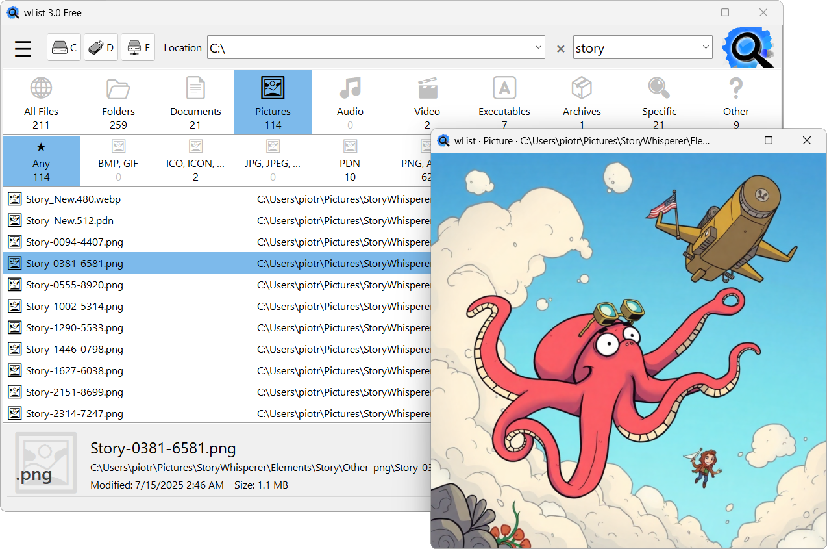This screenshot has width=827, height=549.
Task: Select the Story_New.480.webp file
Action: 73,199
